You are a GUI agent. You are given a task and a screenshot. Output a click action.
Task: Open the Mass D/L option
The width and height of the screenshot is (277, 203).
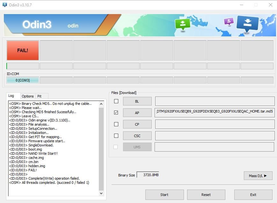click(258, 176)
